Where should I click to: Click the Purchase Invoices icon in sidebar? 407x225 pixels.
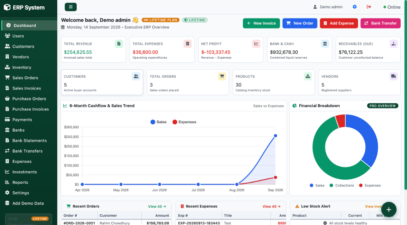[x=7, y=109]
